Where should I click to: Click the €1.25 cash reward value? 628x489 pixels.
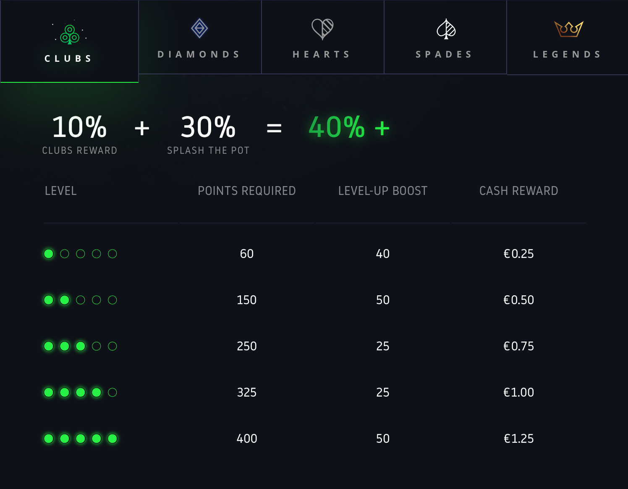pos(519,439)
